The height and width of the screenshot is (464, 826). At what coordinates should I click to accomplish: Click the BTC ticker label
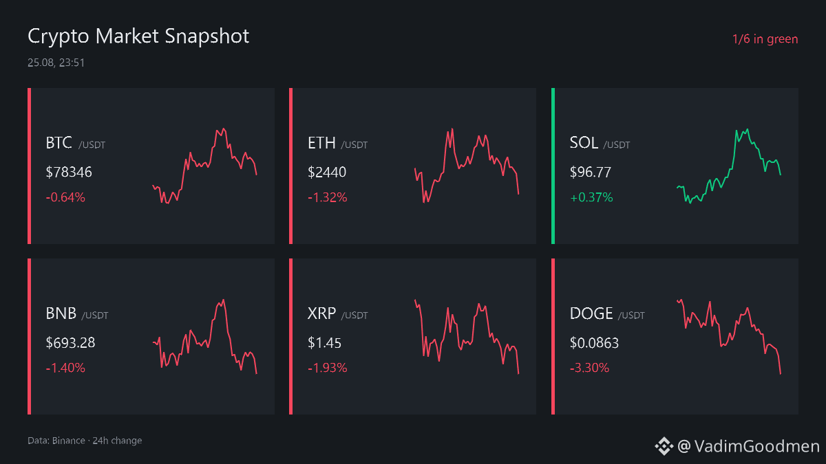tap(59, 143)
